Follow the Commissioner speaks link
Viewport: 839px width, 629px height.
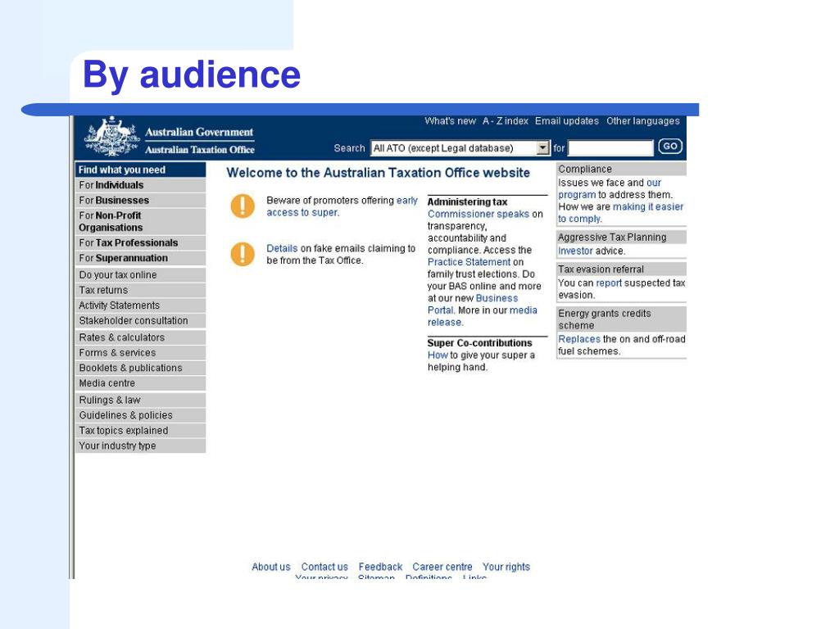478,214
